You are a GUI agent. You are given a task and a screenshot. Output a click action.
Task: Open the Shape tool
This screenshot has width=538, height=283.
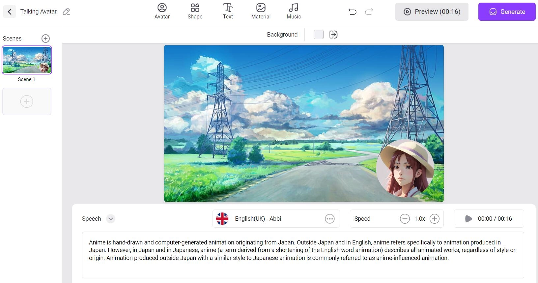(195, 12)
